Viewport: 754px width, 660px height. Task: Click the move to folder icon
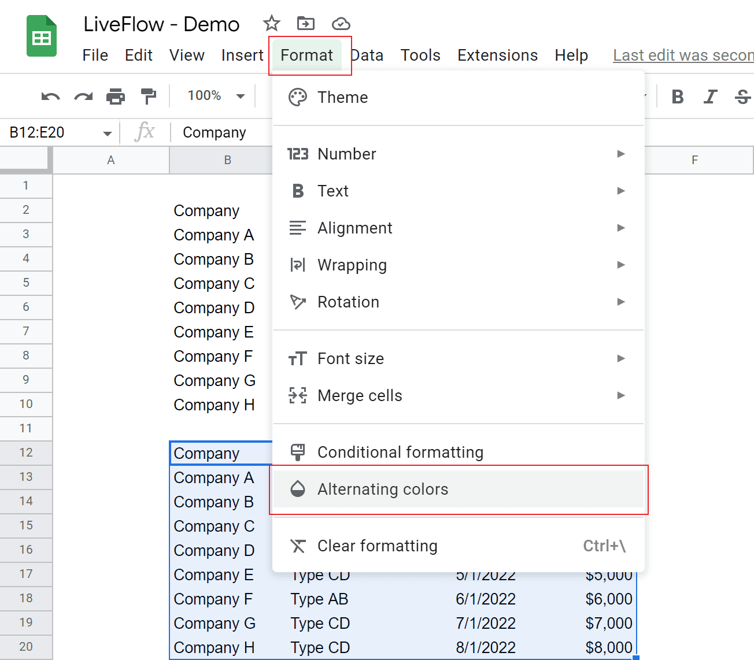pyautogui.click(x=306, y=24)
